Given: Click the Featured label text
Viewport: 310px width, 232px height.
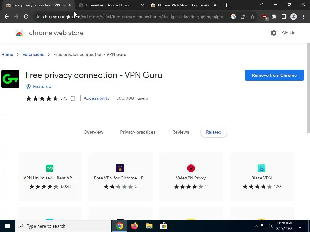Looking at the screenshot, I should pos(42,86).
